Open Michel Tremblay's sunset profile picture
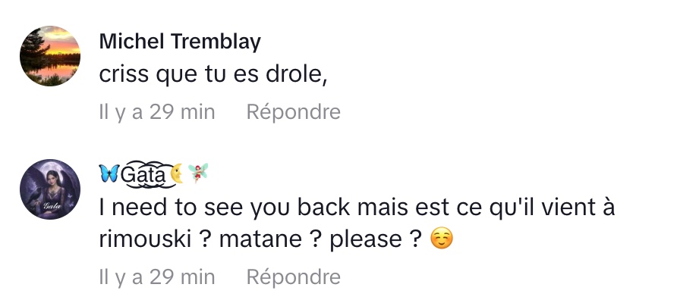 pos(50,55)
